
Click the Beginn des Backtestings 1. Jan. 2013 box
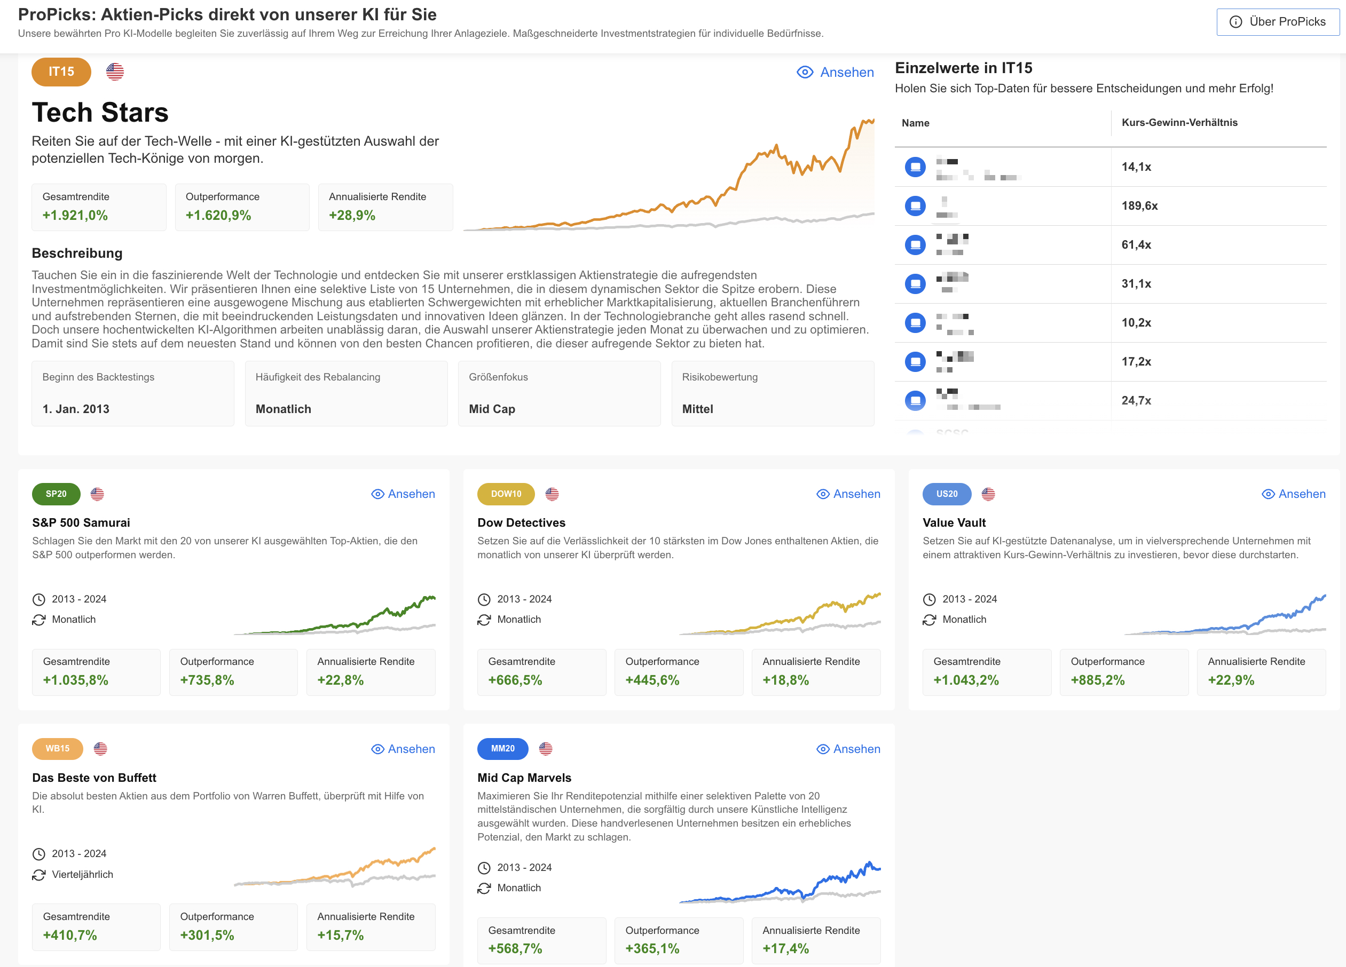click(x=132, y=393)
